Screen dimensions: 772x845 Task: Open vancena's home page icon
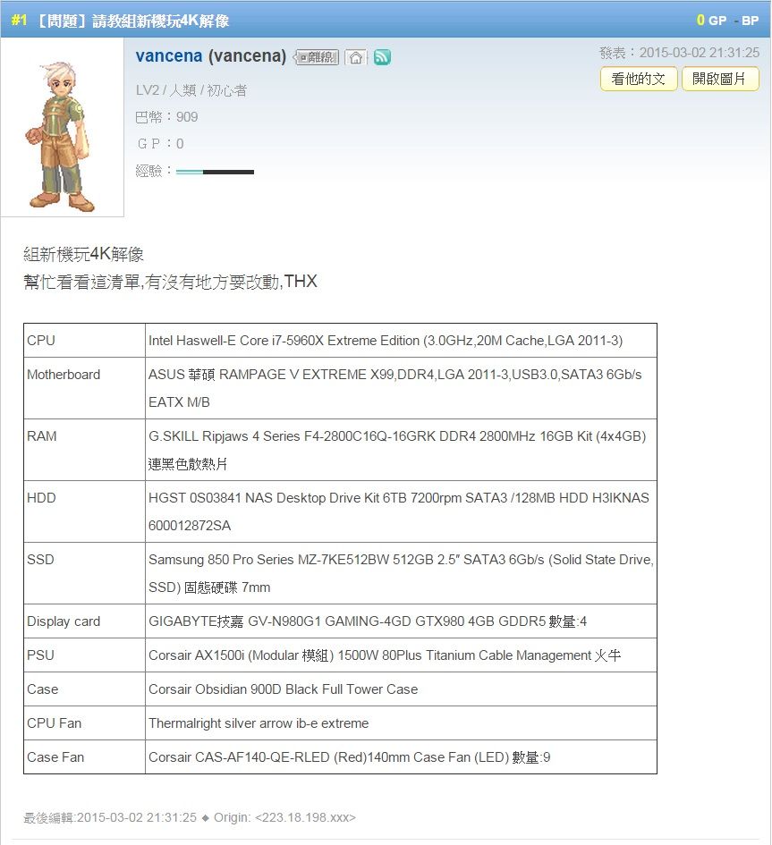(356, 57)
